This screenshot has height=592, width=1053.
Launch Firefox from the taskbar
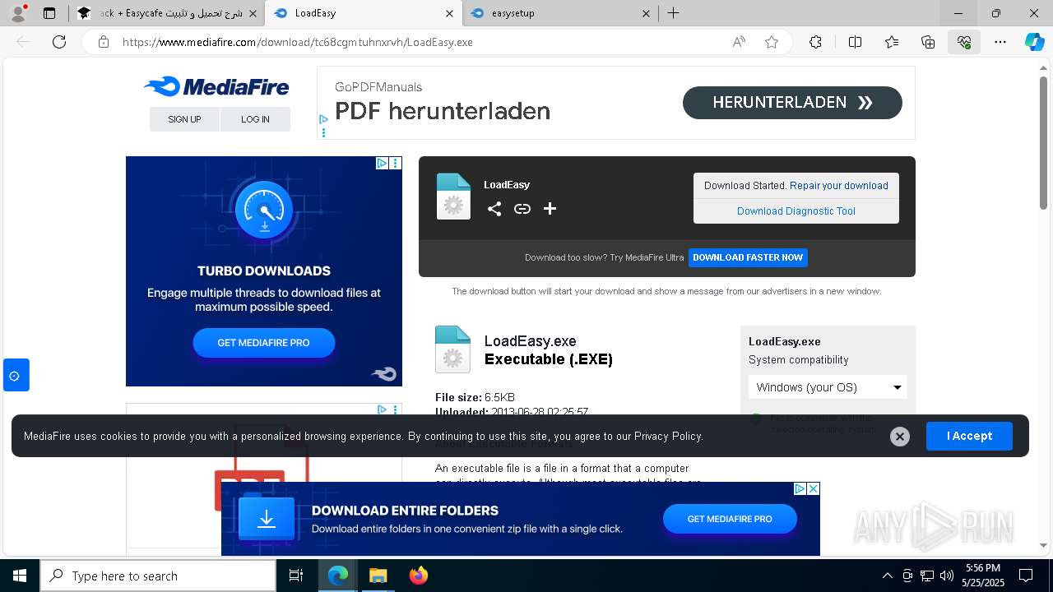(x=419, y=576)
